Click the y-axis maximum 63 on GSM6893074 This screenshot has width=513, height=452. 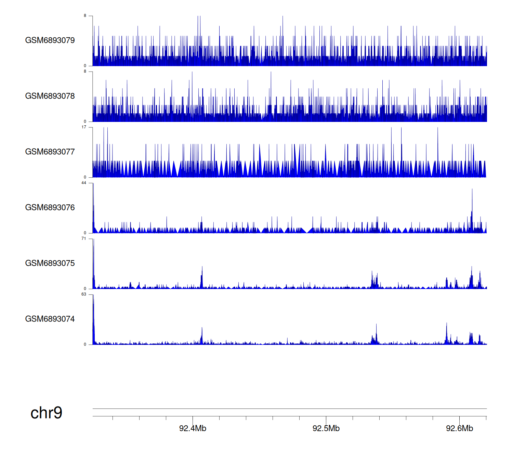[x=84, y=294]
